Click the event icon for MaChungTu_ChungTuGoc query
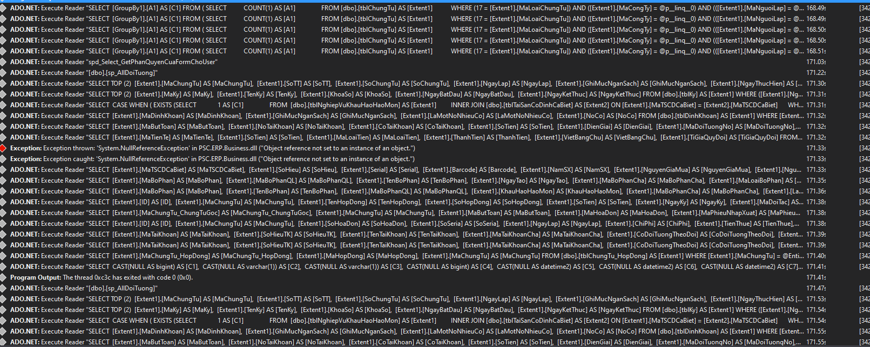870x347 pixels. [x=4, y=213]
